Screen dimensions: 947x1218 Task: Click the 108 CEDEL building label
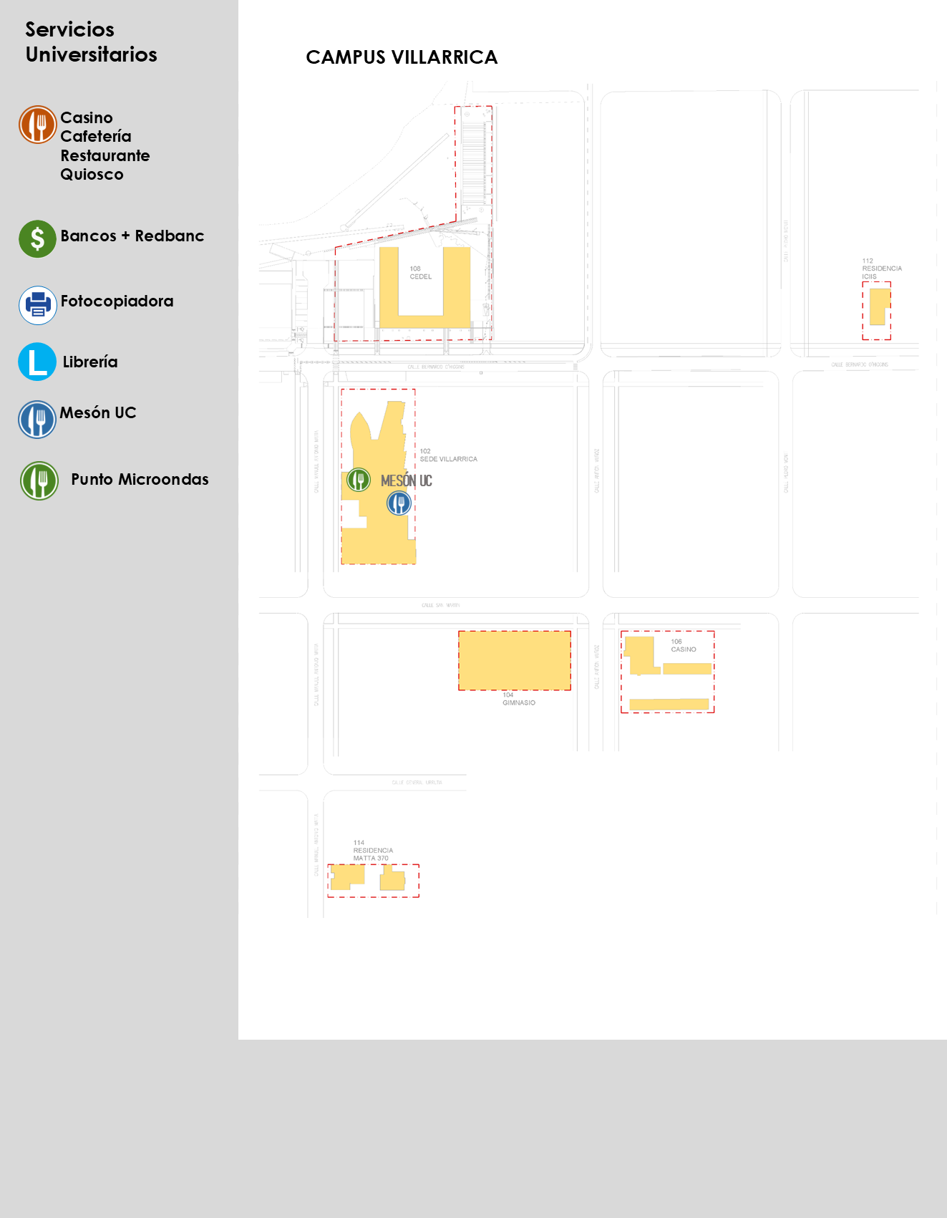click(420, 273)
